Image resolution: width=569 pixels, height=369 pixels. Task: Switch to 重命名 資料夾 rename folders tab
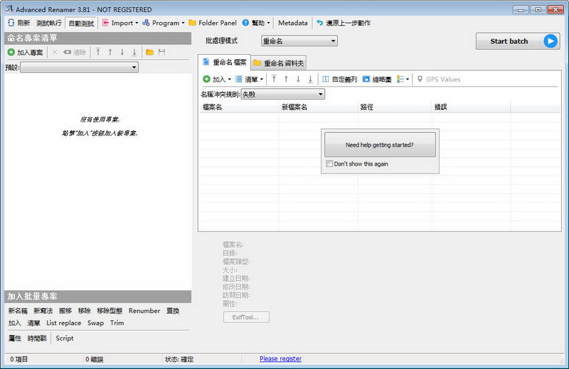279,63
